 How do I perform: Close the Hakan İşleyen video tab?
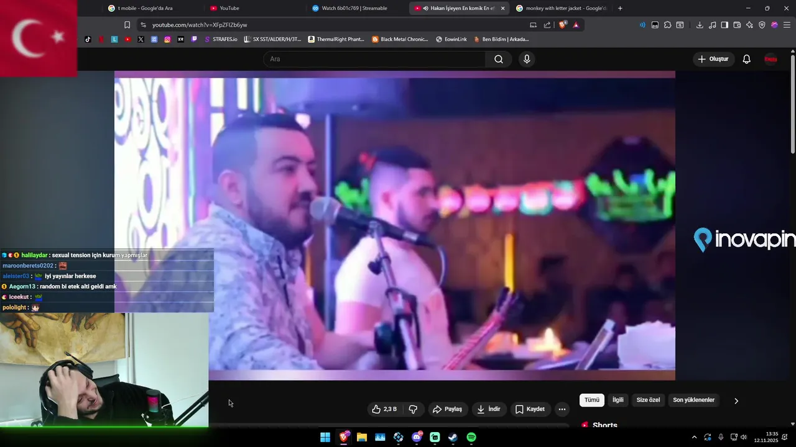point(502,8)
